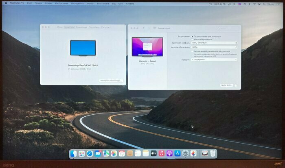Click the 'Настройки монитора...' button
This screenshot has height=168, width=285.
click(x=111, y=81)
